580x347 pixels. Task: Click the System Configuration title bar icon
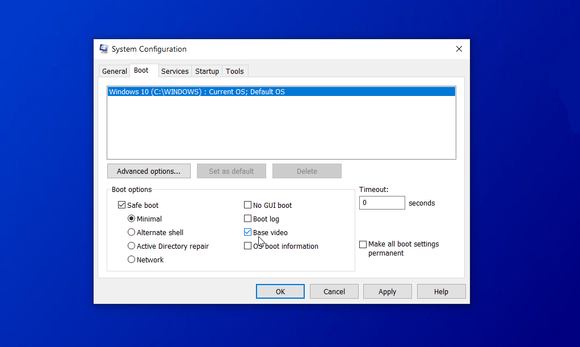[104, 49]
